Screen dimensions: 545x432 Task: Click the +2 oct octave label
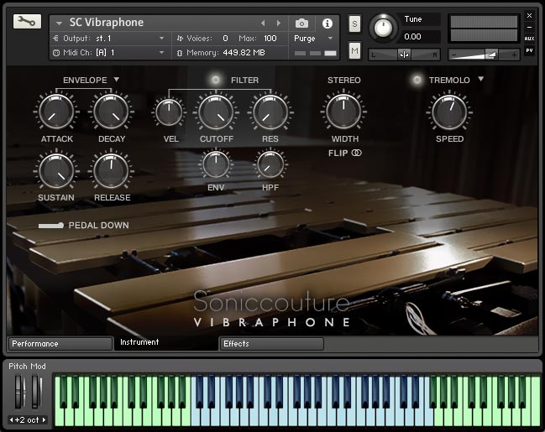pyautogui.click(x=27, y=420)
